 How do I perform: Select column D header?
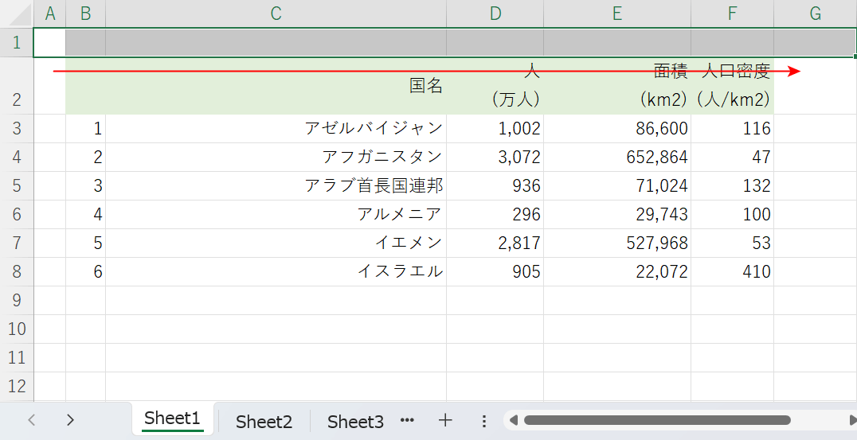(x=495, y=14)
